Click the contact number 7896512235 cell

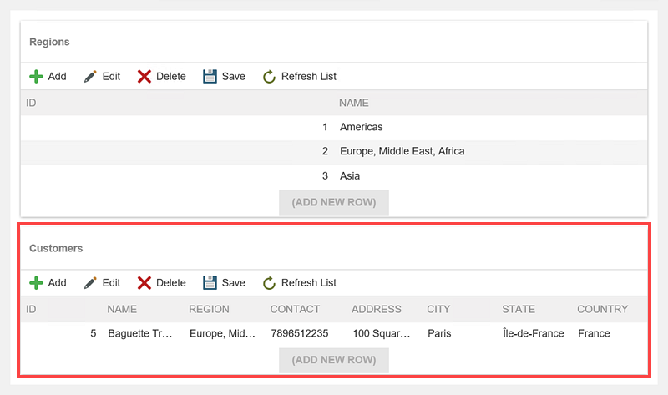pyautogui.click(x=299, y=333)
